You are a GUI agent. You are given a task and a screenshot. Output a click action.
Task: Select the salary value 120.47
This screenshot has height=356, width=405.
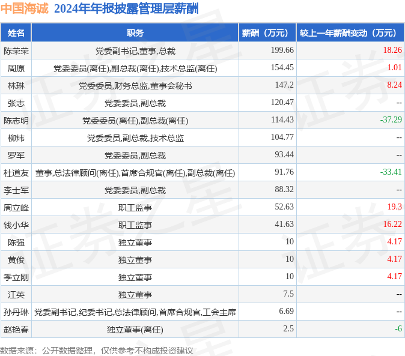tap(282, 102)
